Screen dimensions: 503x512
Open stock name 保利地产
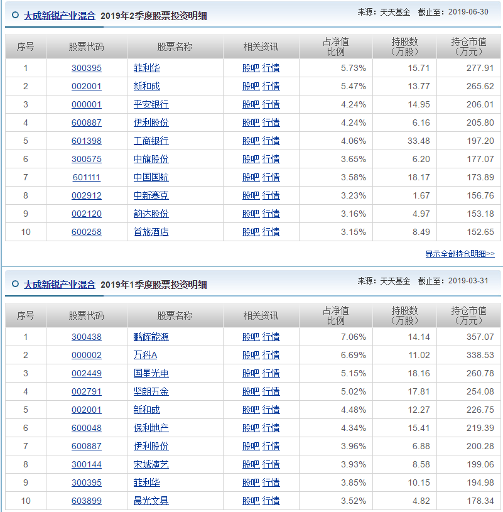click(151, 428)
